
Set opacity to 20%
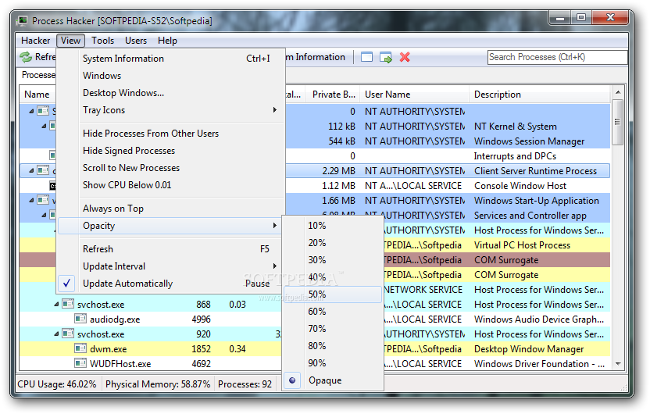click(334, 243)
